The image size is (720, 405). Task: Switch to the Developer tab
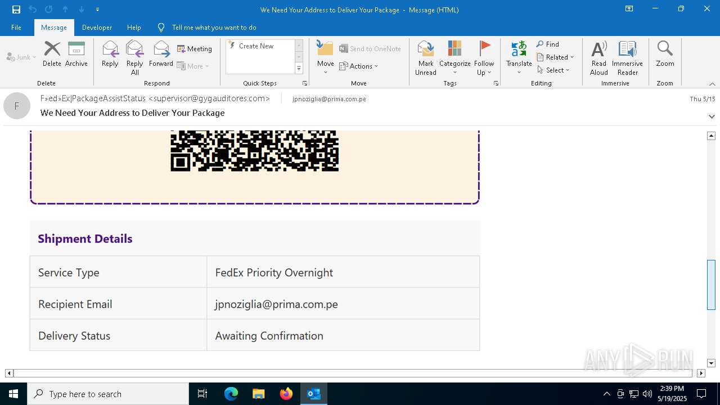pyautogui.click(x=97, y=27)
